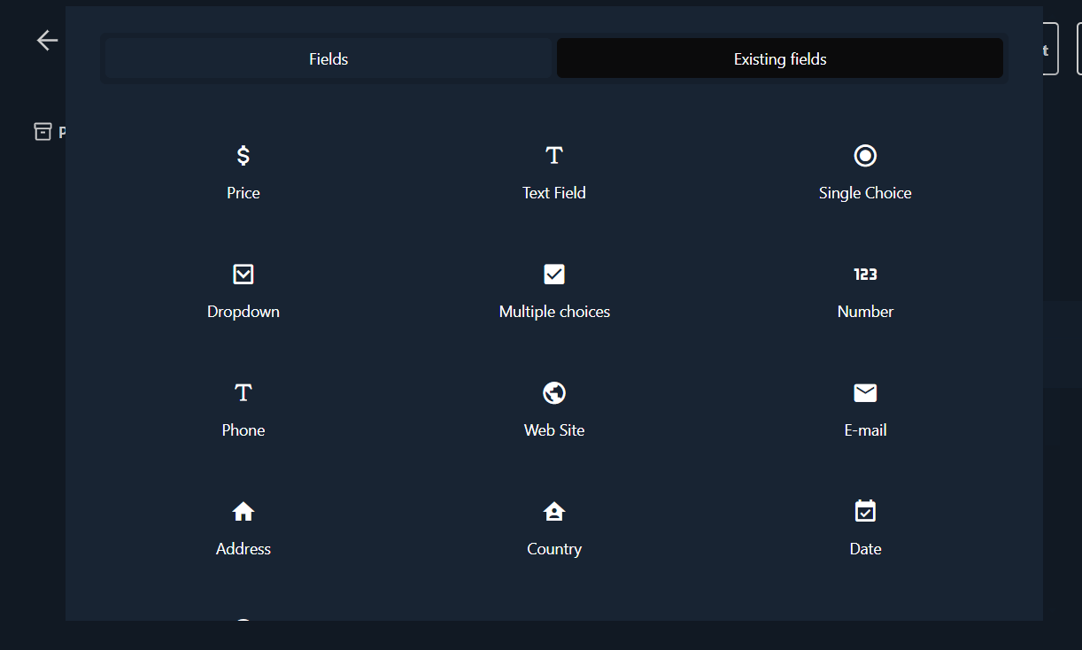1082x650 pixels.
Task: Select the Multiple choices checkmark icon
Action: [x=554, y=275]
